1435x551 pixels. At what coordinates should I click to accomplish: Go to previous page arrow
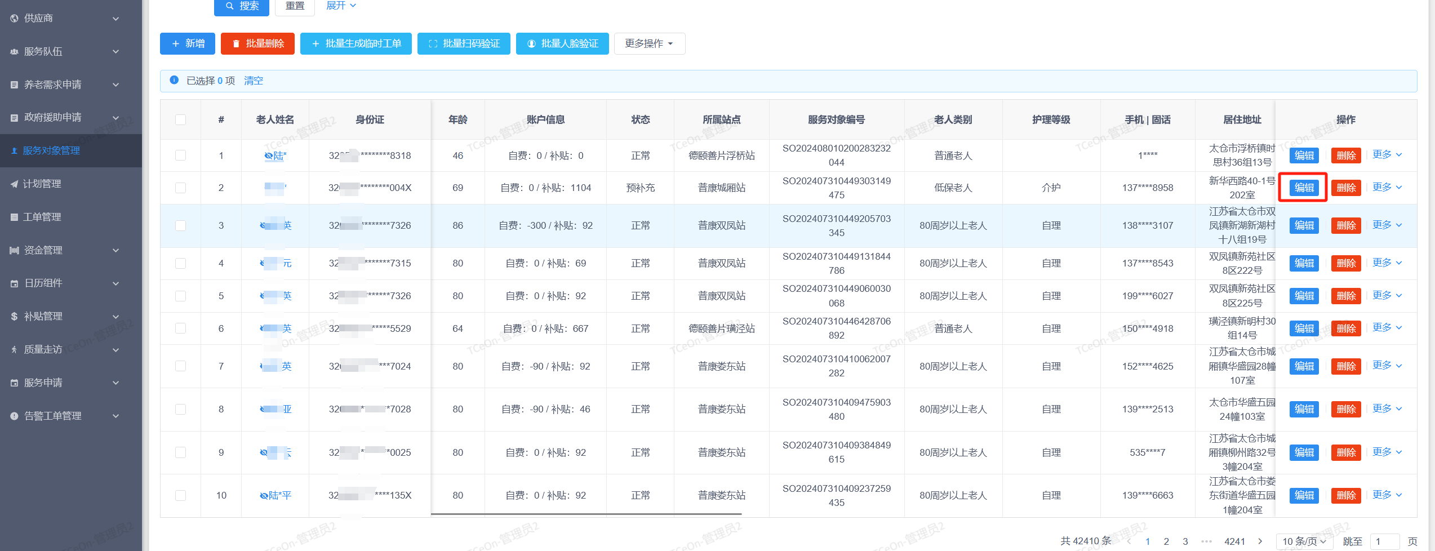tap(1129, 541)
